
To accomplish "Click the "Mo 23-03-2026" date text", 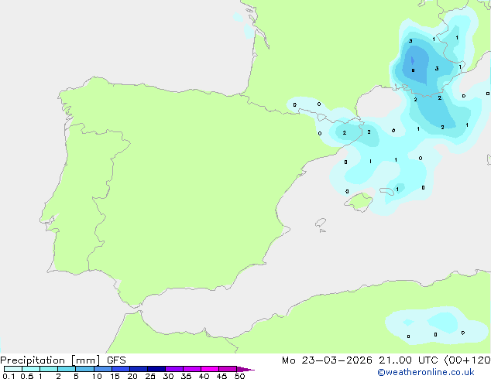I will pos(327,360).
